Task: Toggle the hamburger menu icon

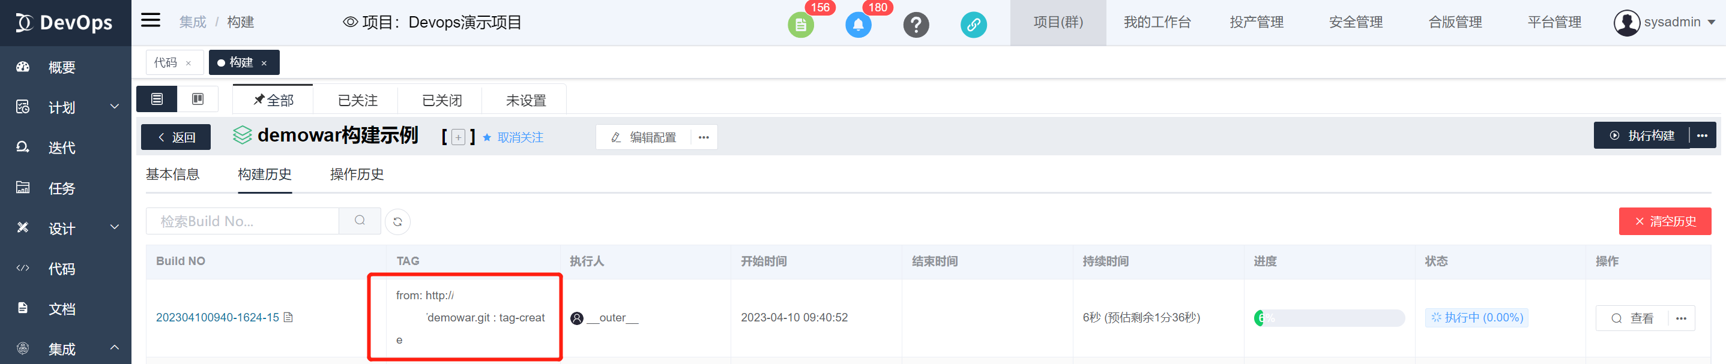Action: 151,20
